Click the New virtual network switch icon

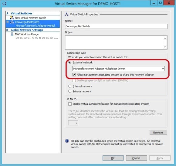click(12, 18)
